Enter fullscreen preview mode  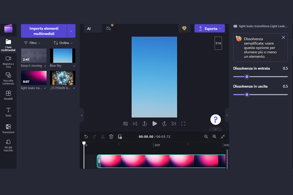pos(184,124)
